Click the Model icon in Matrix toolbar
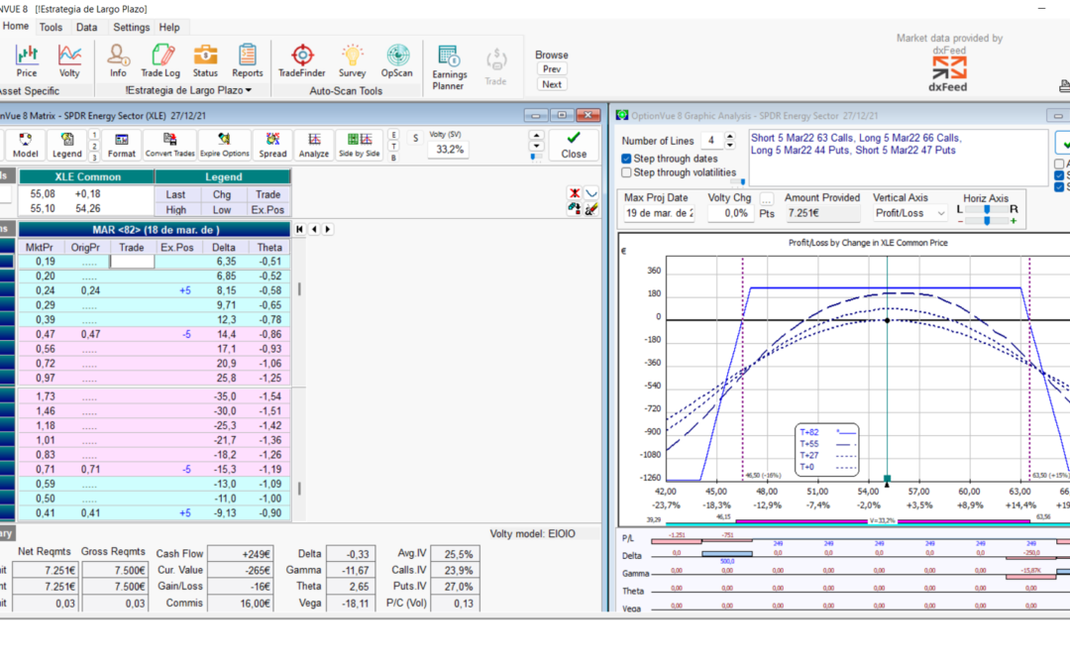The width and height of the screenshot is (1070, 669). coord(25,146)
